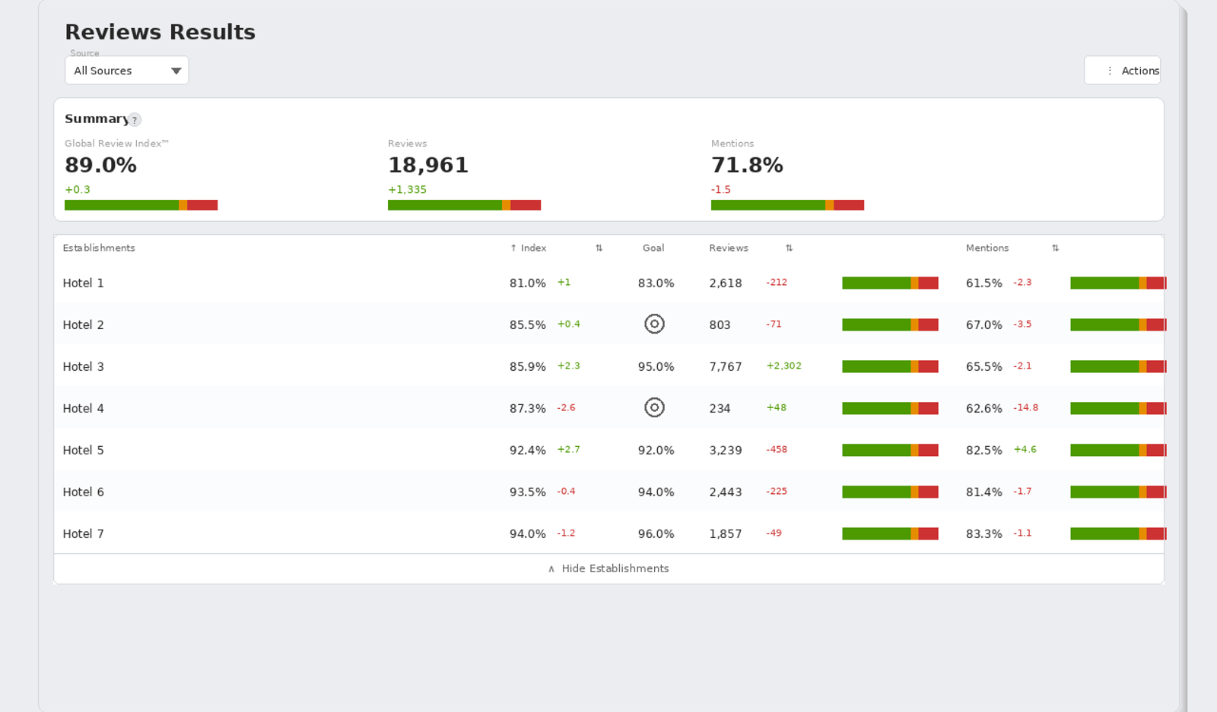The height and width of the screenshot is (712, 1217).
Task: Click the Mentions column header label
Action: click(x=987, y=248)
